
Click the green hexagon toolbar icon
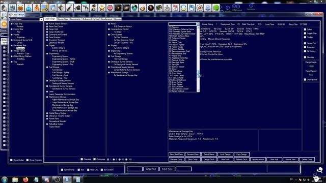click(216, 8)
